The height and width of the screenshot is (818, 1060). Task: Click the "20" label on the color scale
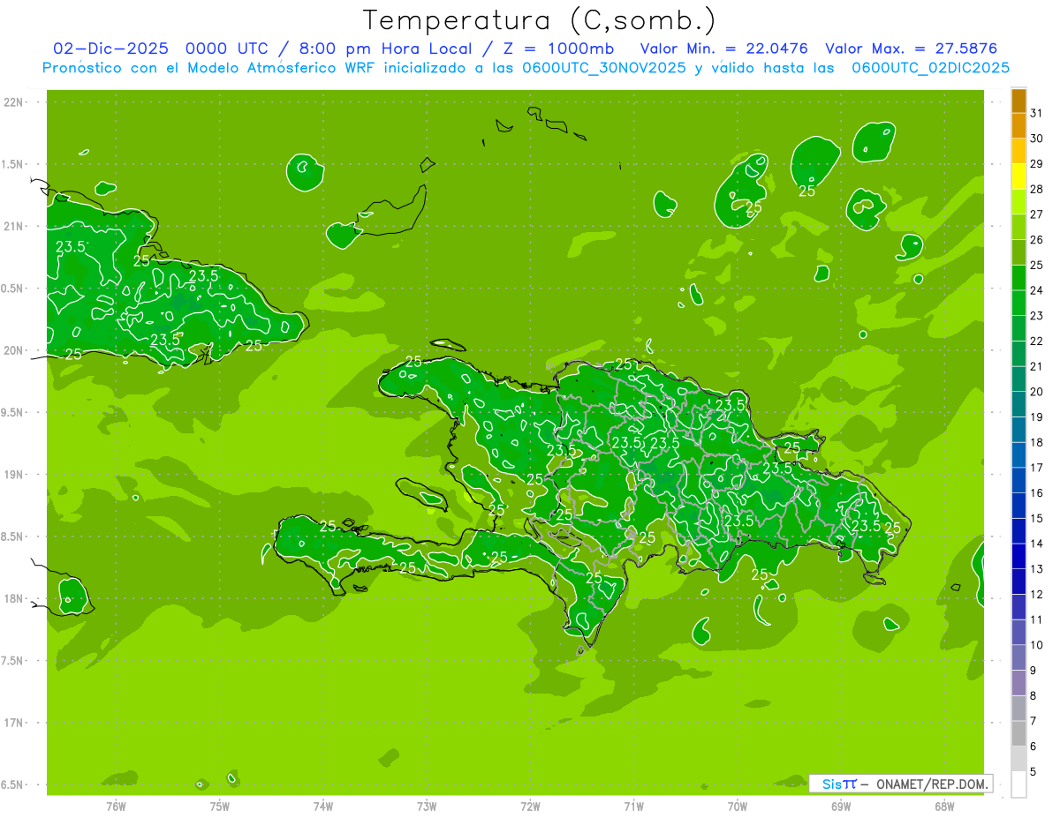(x=1037, y=392)
